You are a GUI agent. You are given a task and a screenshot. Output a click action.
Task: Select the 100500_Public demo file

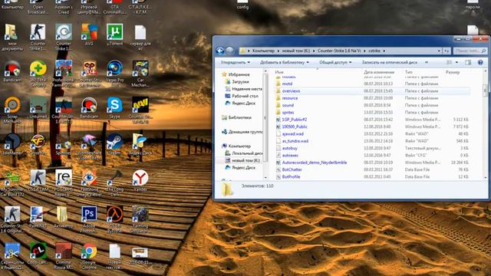[295, 127]
